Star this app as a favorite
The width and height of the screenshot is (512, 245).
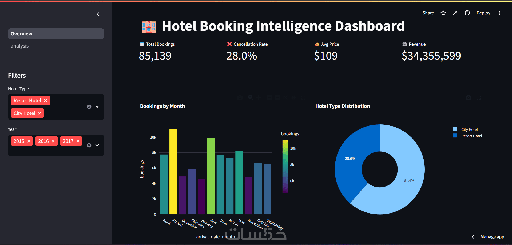443,13
